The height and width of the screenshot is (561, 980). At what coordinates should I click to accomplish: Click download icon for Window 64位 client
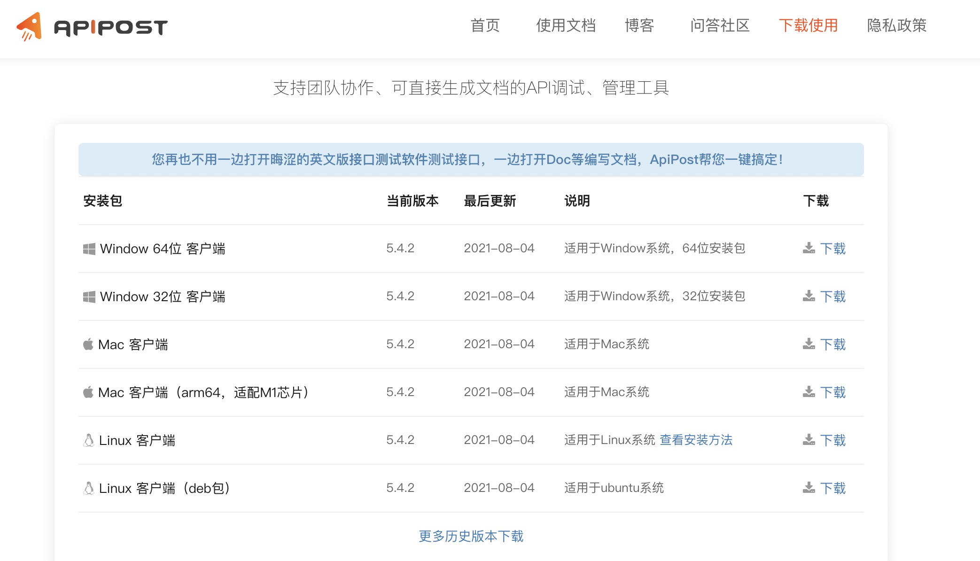(x=809, y=248)
